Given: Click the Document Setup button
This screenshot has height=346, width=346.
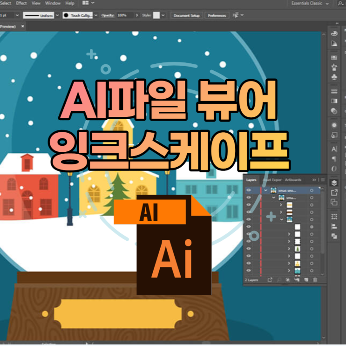Looking at the screenshot, I should 186,15.
